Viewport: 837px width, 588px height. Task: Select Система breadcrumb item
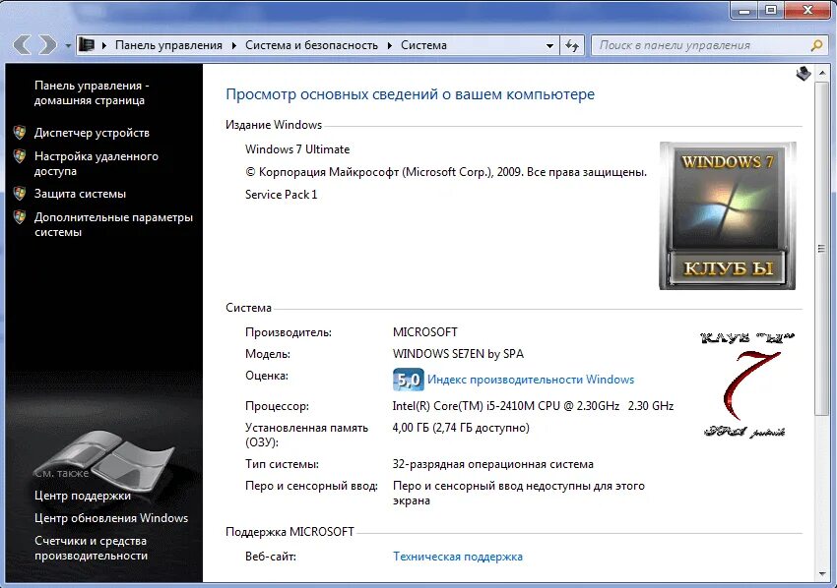[x=423, y=45]
